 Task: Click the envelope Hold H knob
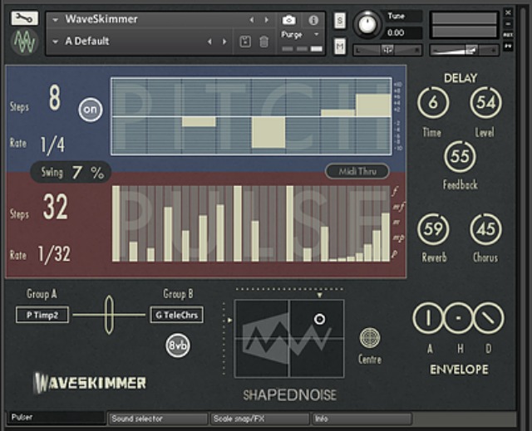pos(458,318)
